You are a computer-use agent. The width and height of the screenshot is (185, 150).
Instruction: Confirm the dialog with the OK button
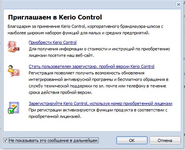132,140
